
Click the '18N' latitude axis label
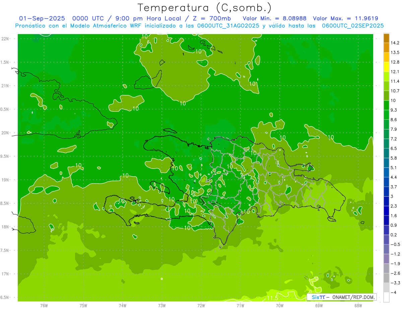click(6, 227)
